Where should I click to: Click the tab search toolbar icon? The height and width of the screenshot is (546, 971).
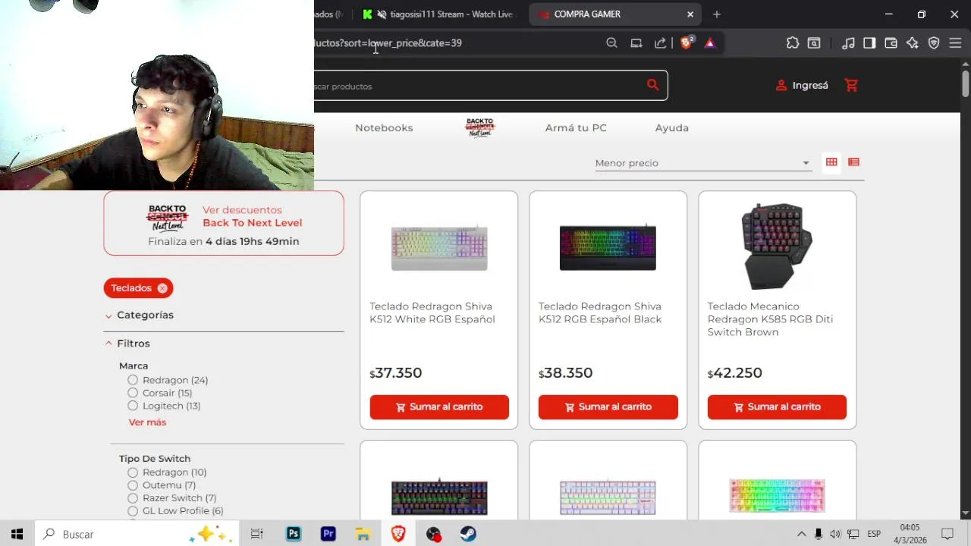814,43
